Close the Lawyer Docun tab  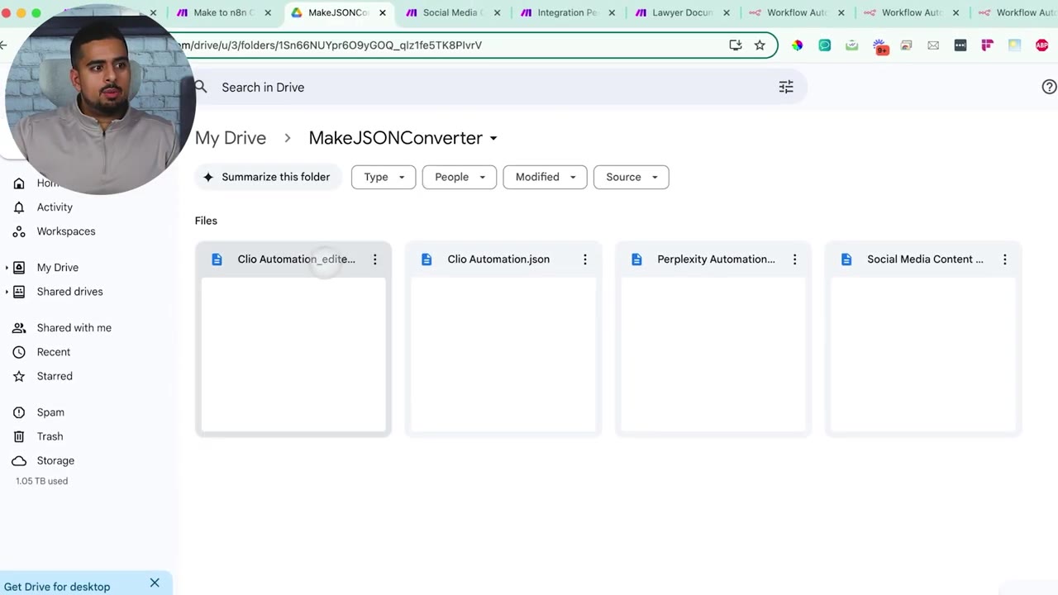click(x=727, y=12)
